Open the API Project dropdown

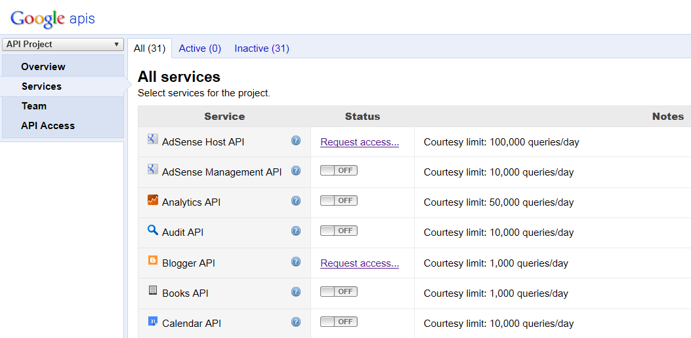coord(62,45)
